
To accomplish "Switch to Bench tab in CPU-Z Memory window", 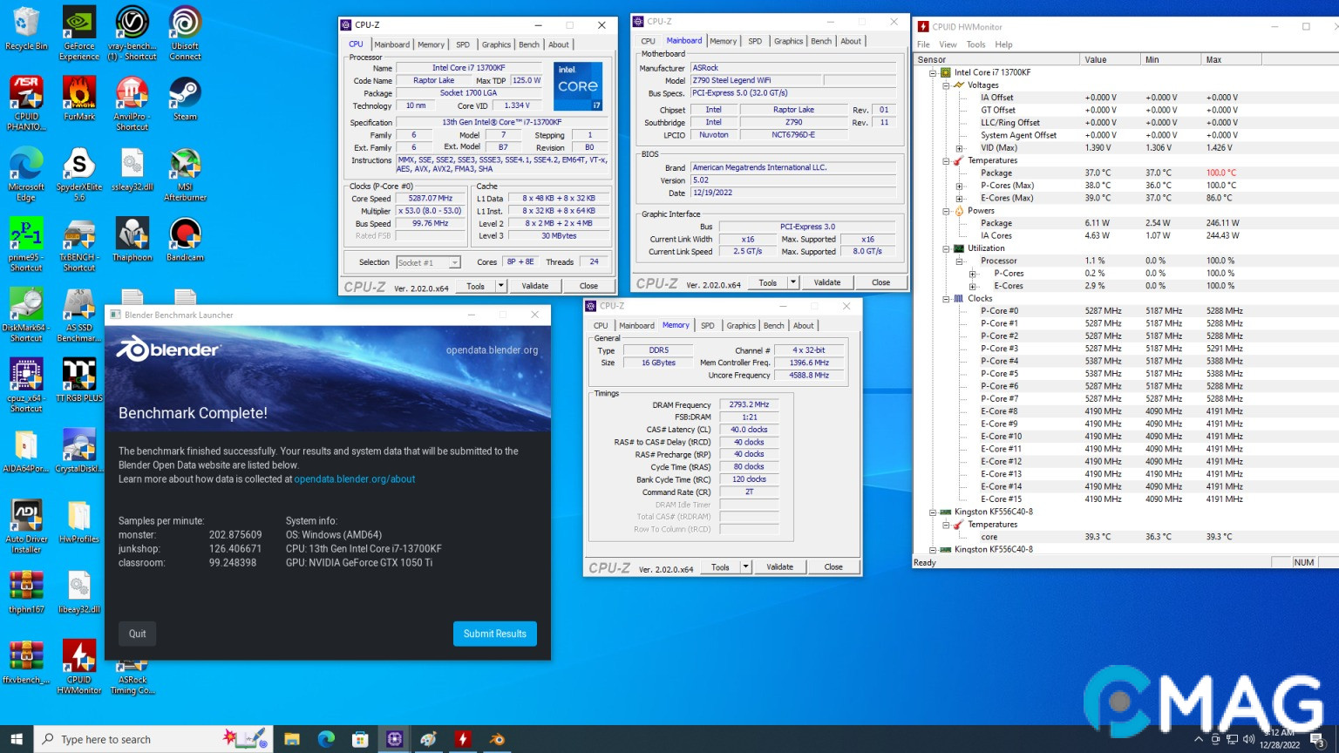I will (x=773, y=326).
